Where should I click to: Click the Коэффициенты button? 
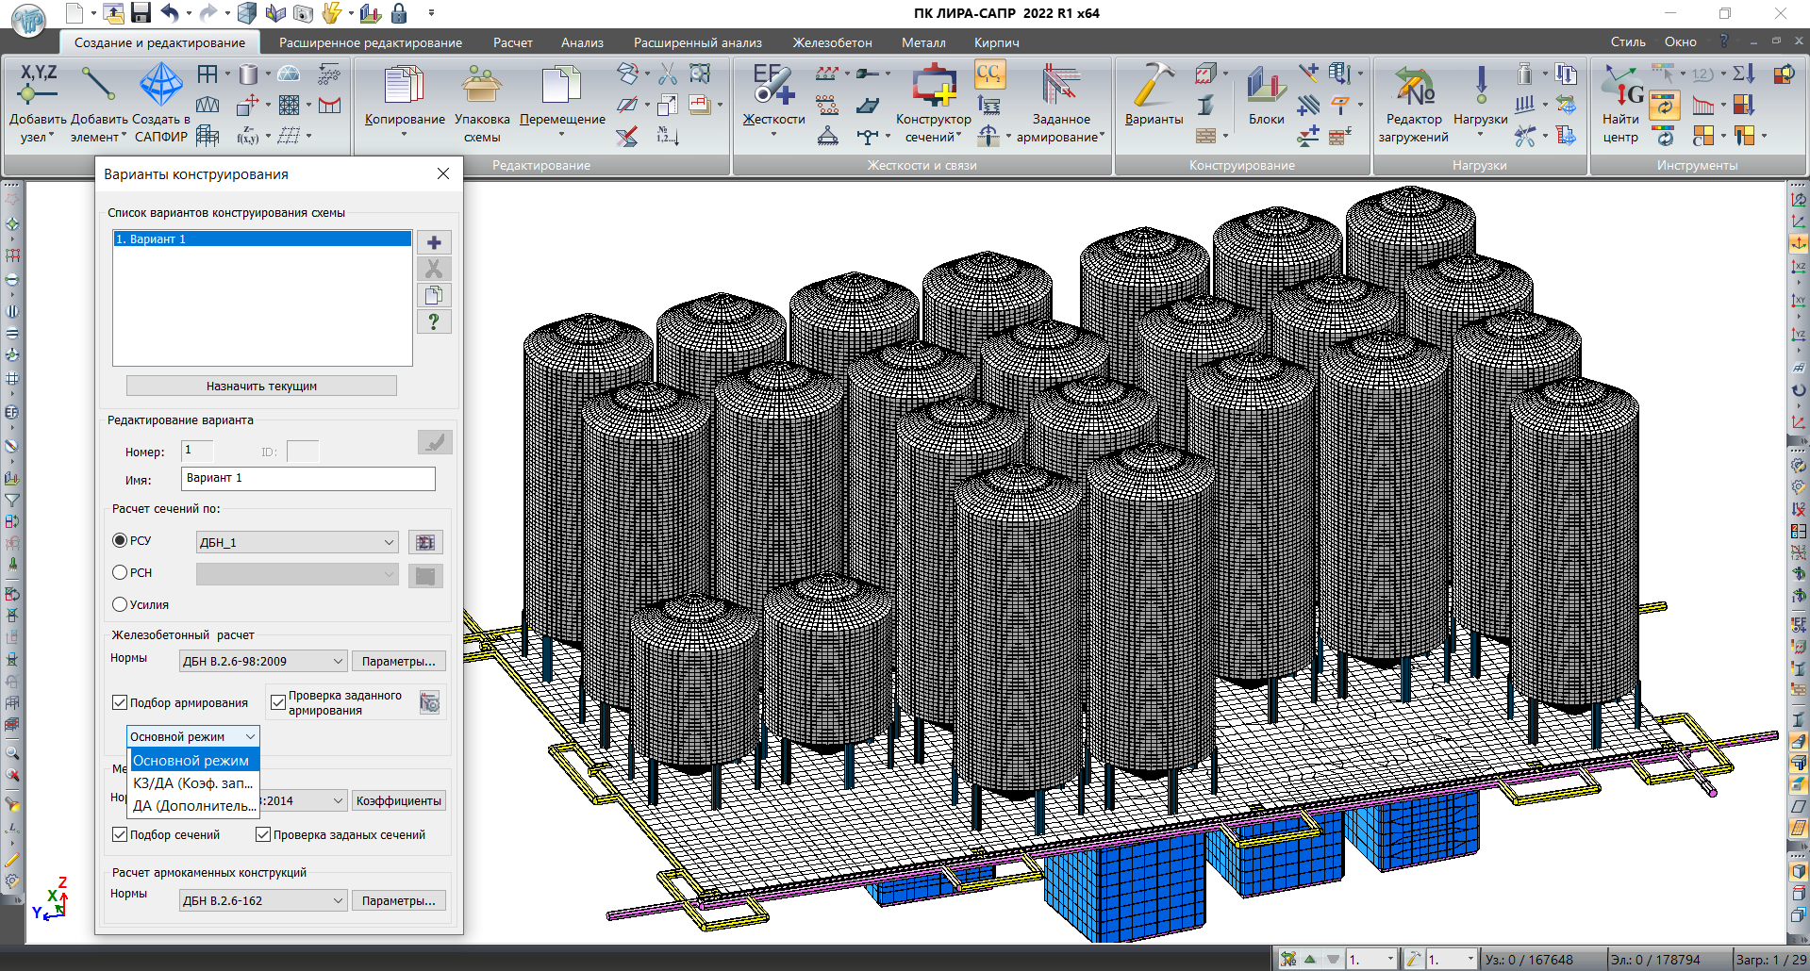398,800
